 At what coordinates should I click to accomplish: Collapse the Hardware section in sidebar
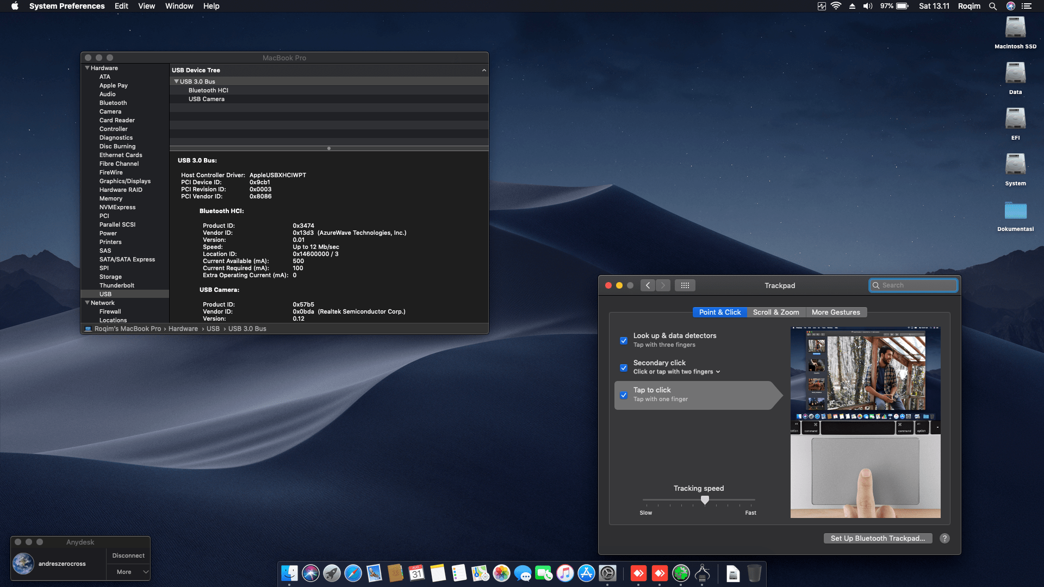(x=87, y=68)
